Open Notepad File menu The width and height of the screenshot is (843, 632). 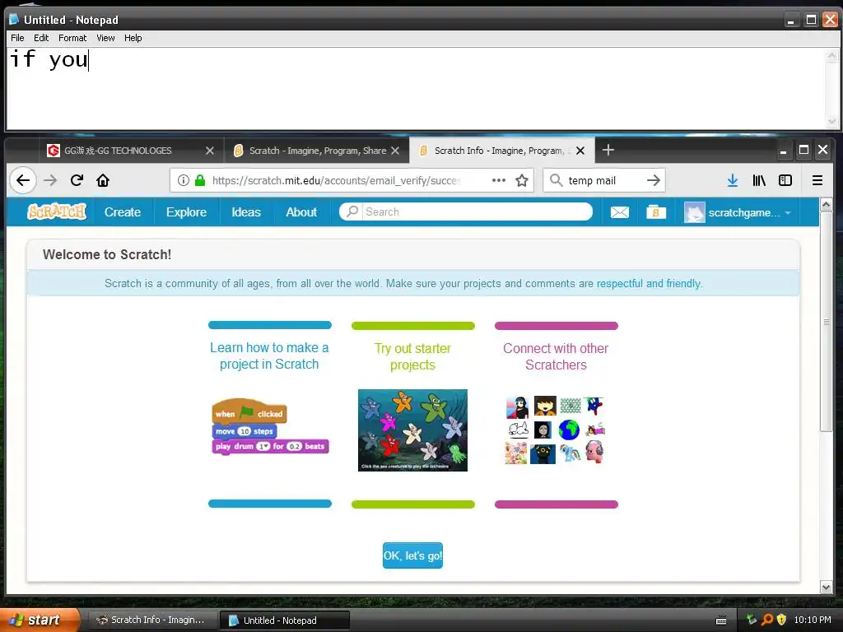(x=17, y=38)
